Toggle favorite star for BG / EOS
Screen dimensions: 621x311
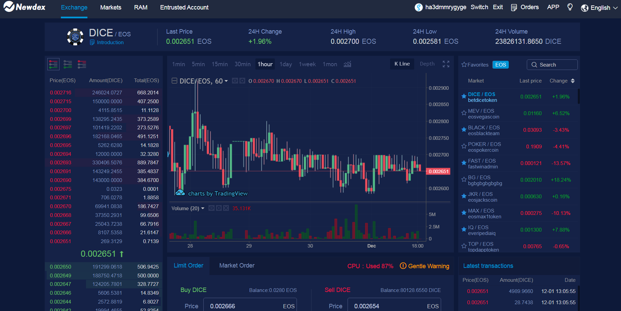point(464,180)
